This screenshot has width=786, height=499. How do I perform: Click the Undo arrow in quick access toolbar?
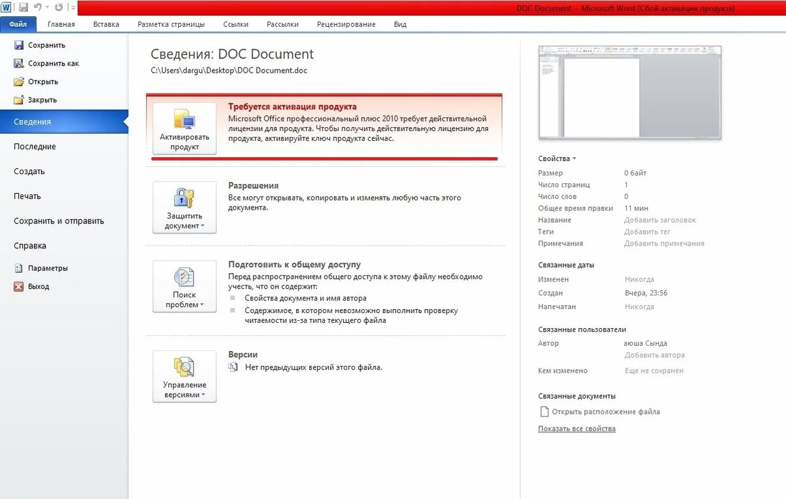pyautogui.click(x=37, y=8)
